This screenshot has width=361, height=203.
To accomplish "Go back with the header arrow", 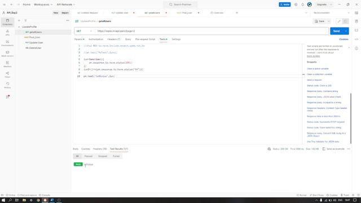I will point(11,5).
